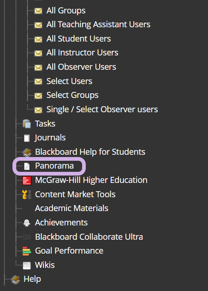Choose All Observer Users email option

(81, 67)
